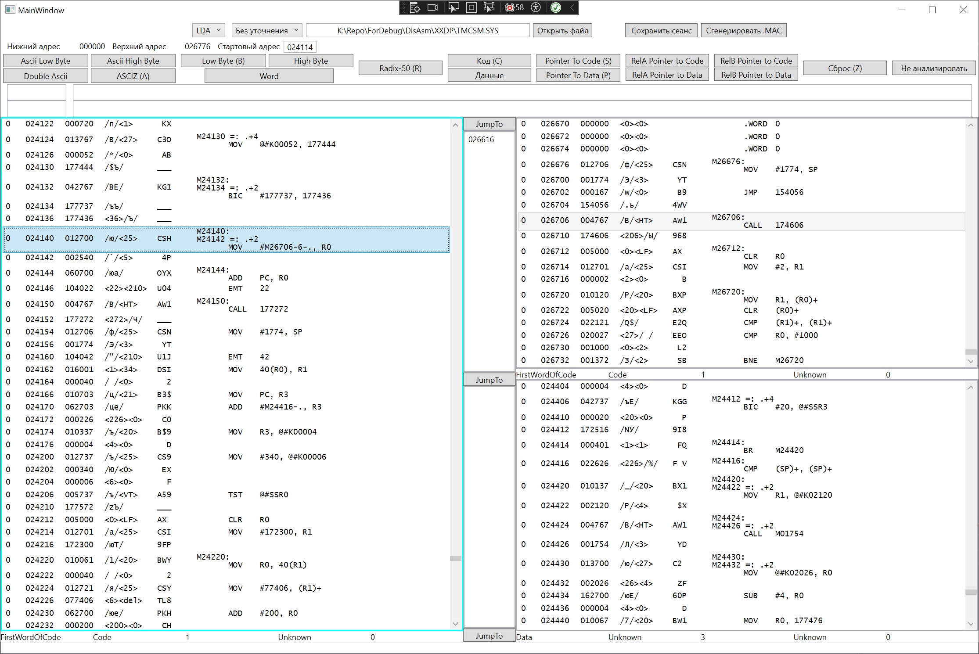Click left listing's scroll-down arrow

point(455,624)
